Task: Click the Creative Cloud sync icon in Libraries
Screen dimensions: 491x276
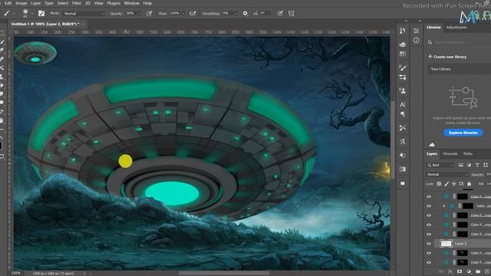Action: [x=432, y=145]
